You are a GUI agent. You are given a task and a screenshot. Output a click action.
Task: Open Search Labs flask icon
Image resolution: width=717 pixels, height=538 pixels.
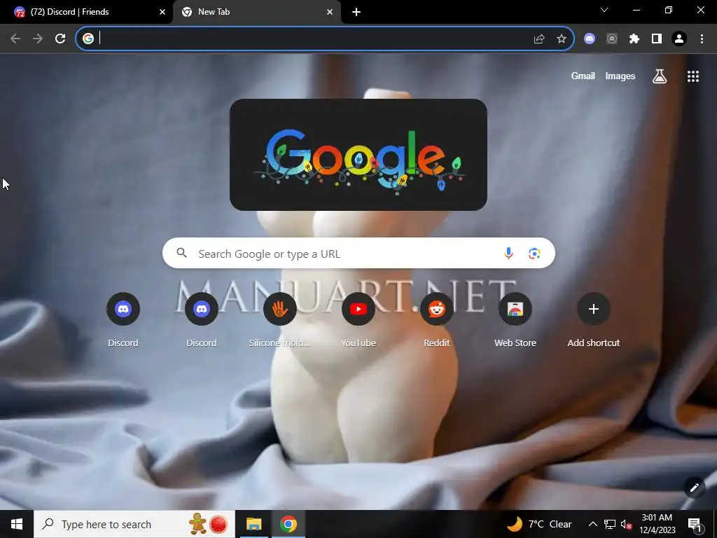pyautogui.click(x=660, y=76)
